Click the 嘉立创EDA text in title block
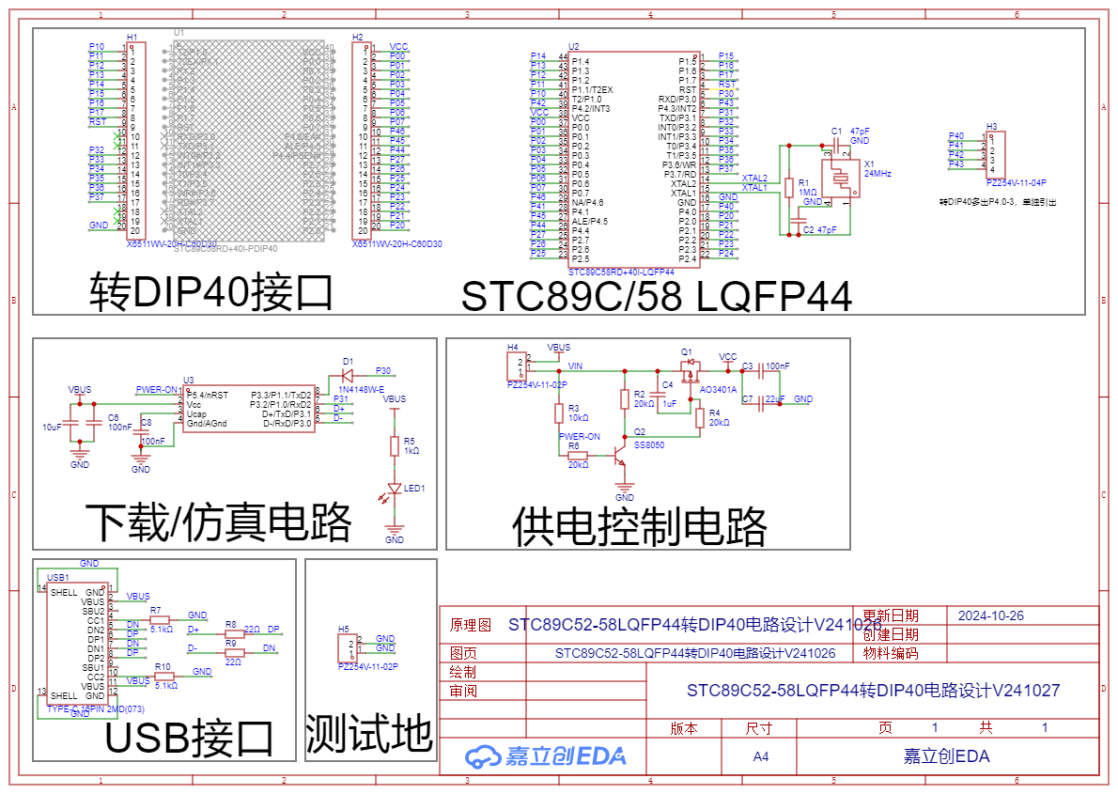 (x=946, y=756)
